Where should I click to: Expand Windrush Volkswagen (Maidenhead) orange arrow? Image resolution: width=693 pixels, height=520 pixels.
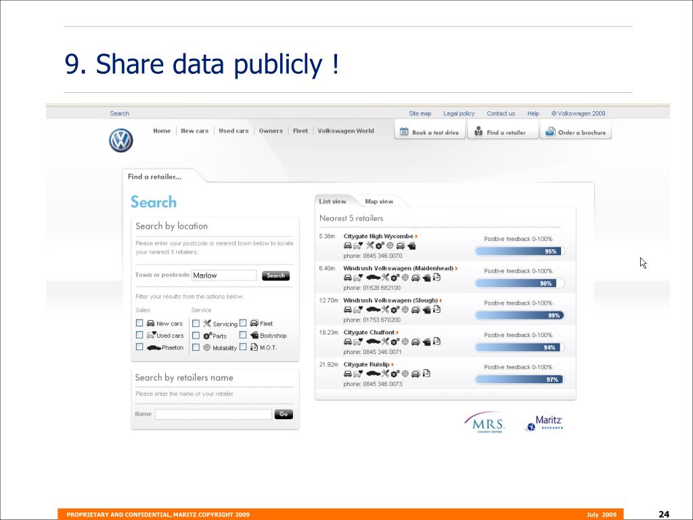pyautogui.click(x=457, y=268)
